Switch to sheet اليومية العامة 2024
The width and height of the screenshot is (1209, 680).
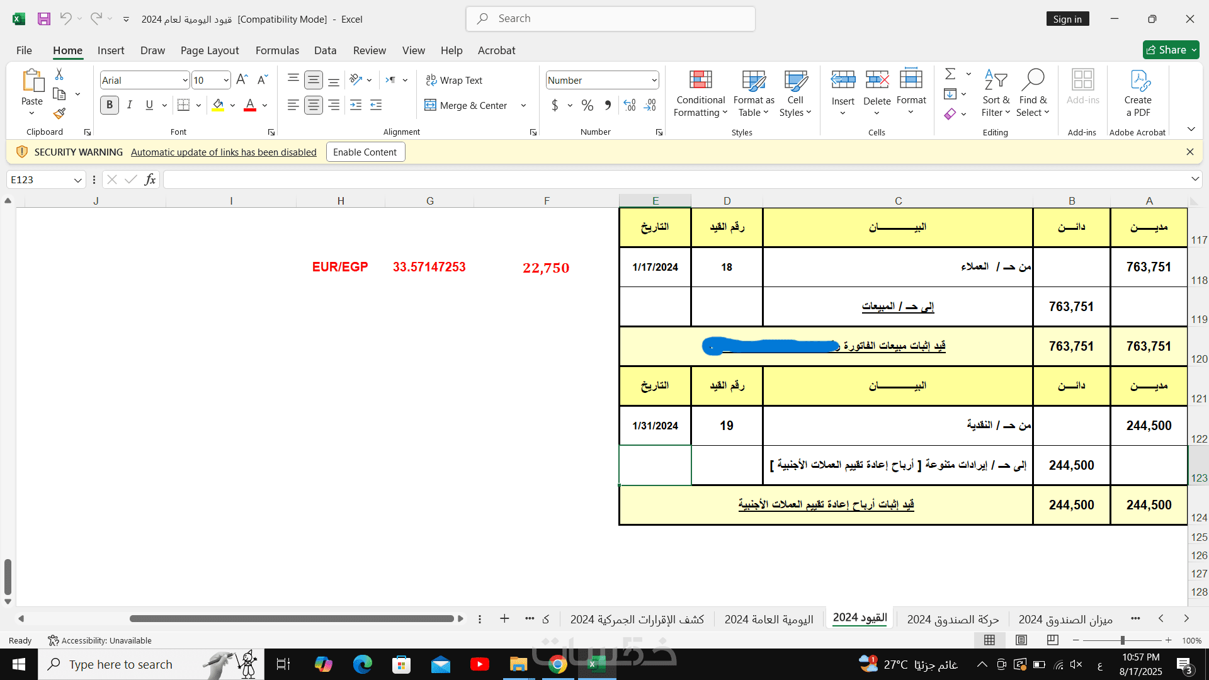click(769, 620)
